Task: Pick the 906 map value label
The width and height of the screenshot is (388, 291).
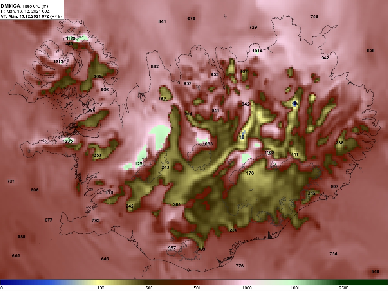Action: 105,90
